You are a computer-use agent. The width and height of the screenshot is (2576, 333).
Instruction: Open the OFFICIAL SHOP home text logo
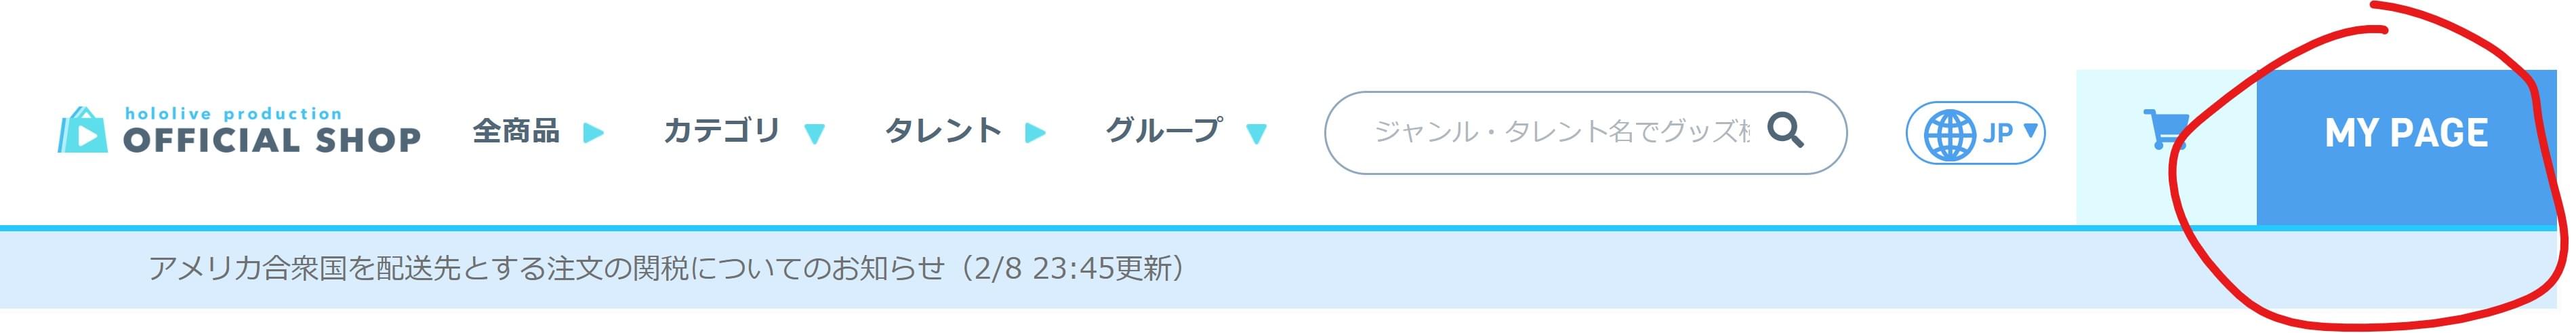tap(272, 140)
